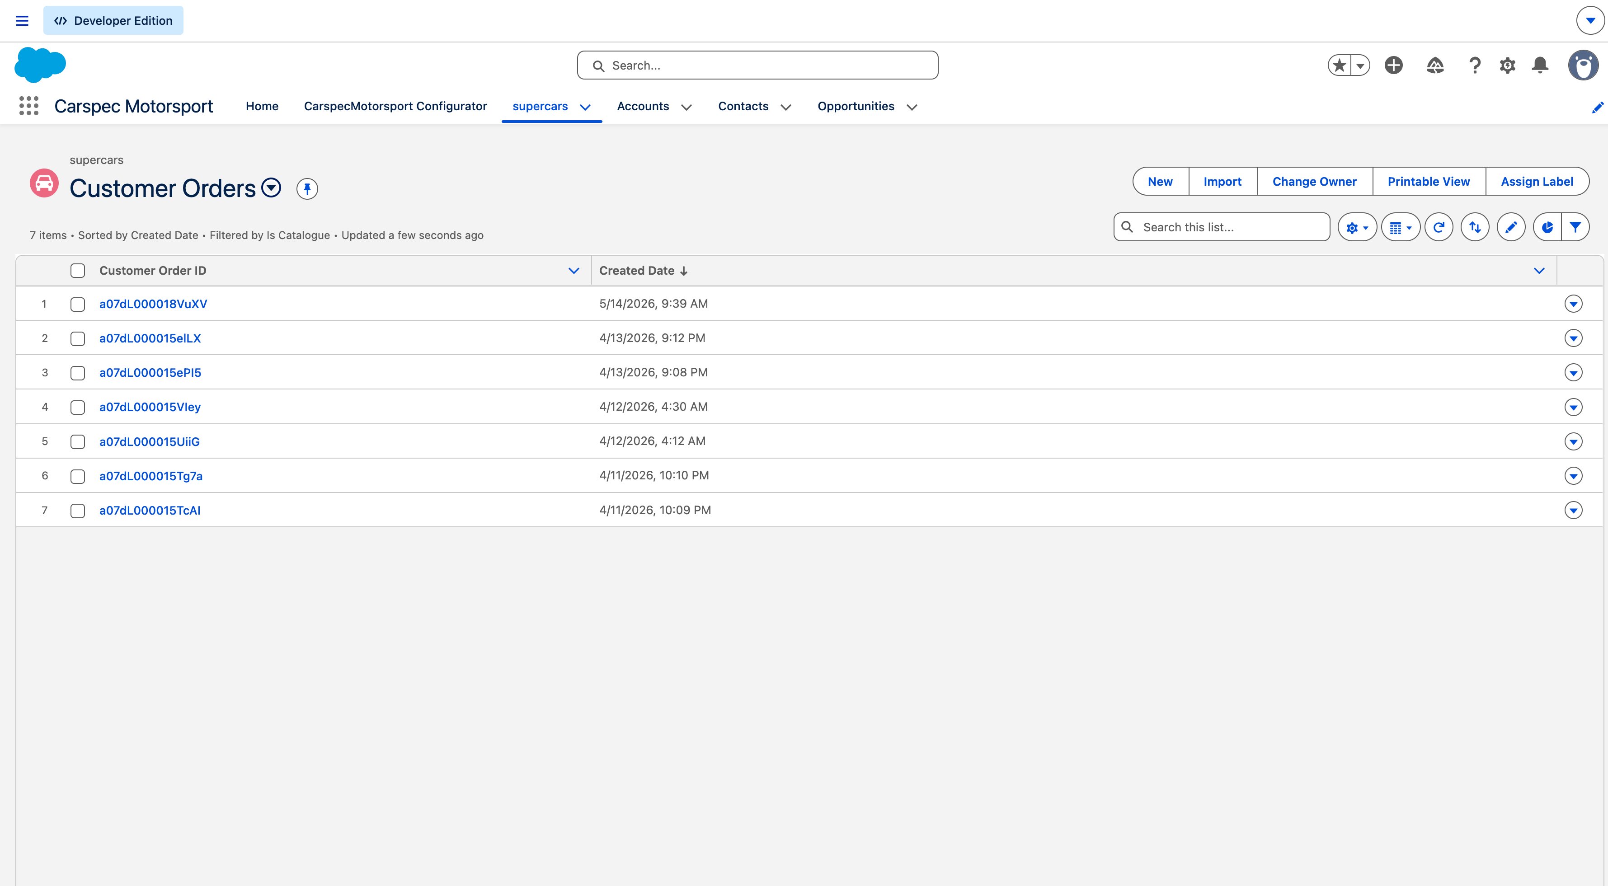Open row actions for a07dL000015ePI5

1574,372
